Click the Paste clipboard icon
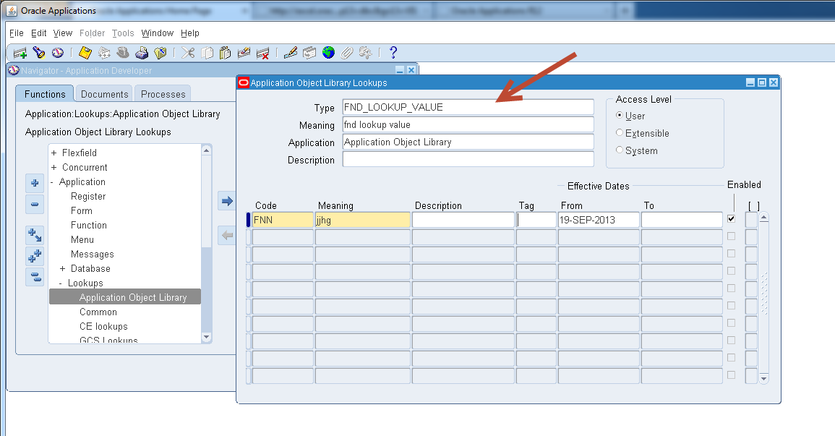 click(x=226, y=53)
